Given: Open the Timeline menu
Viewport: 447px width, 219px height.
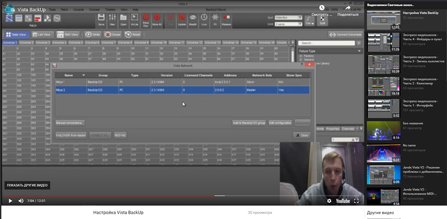Looking at the screenshot, I should click(109, 10).
